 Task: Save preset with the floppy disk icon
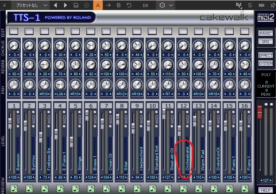[76, 5]
